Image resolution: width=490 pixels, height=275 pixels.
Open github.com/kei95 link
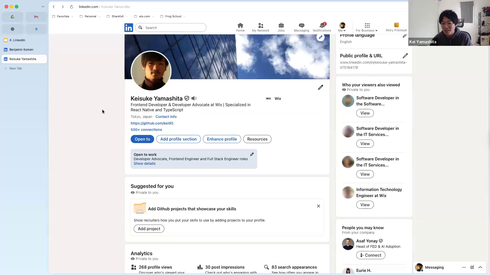[152, 123]
